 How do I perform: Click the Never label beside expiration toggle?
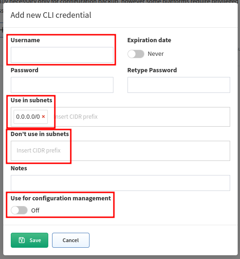pyautogui.click(x=156, y=54)
